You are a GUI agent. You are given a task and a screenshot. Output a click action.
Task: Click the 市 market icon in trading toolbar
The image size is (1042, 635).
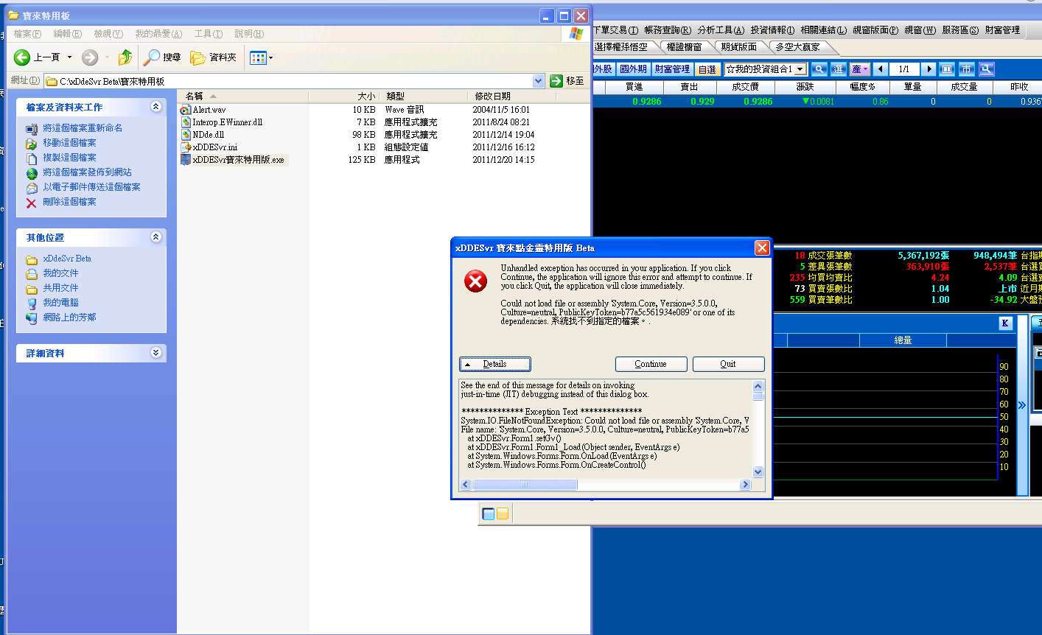pyautogui.click(x=967, y=69)
